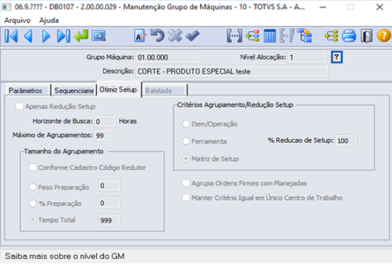392x264 pixels.
Task: Toggle Conforme Cadastro Código Redutor checkbox
Action: 33,168
